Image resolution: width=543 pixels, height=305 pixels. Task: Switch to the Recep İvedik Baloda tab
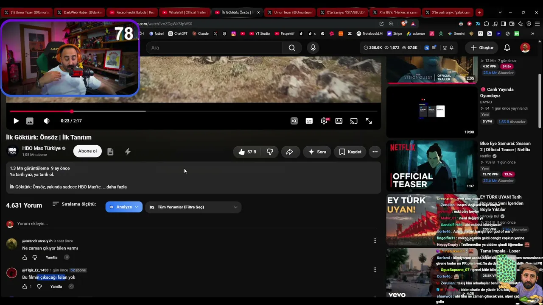(x=132, y=12)
